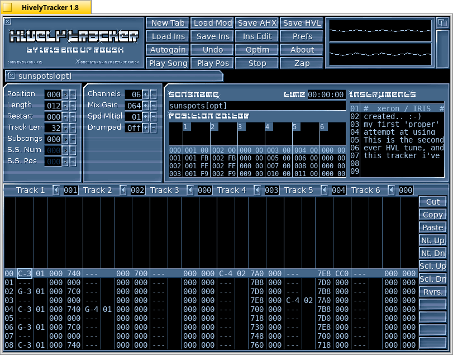Click the Cut track button
The image size is (453, 355).
pyautogui.click(x=432, y=201)
